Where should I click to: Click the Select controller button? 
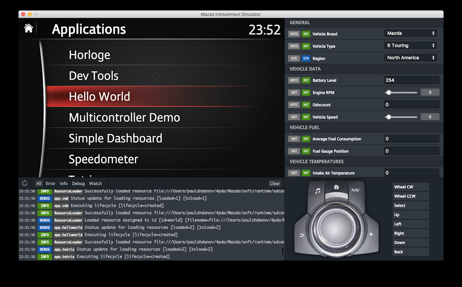[411, 205]
